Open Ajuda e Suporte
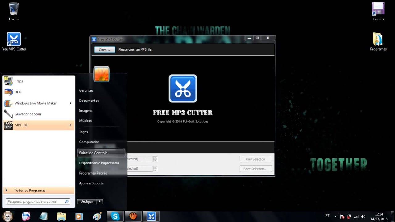The height and width of the screenshot is (222, 395). (x=91, y=183)
